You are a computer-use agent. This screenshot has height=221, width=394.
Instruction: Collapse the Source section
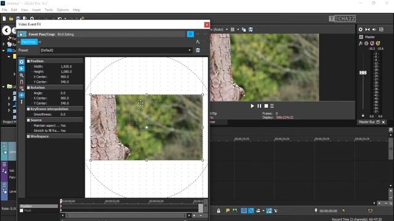pyautogui.click(x=28, y=120)
